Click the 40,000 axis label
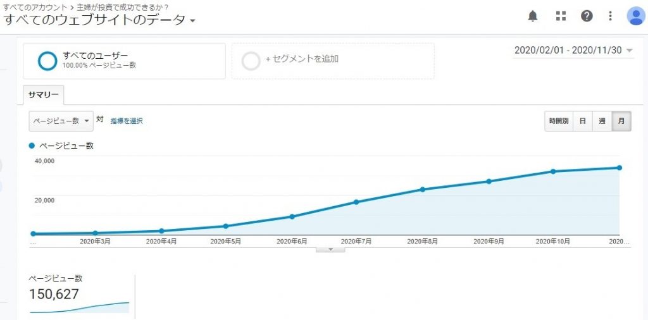The image size is (648, 320). 44,161
